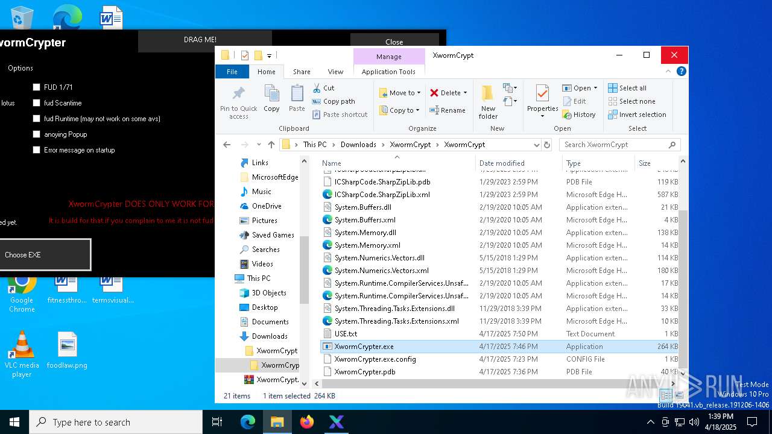
Task: Switch to the large icons view button
Action: [679, 396]
